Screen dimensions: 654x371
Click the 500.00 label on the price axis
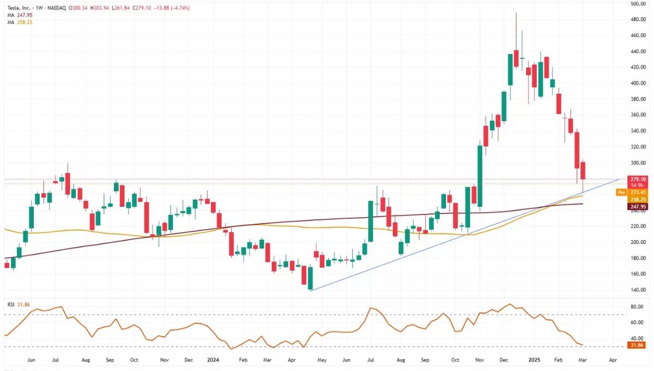(638, 4)
